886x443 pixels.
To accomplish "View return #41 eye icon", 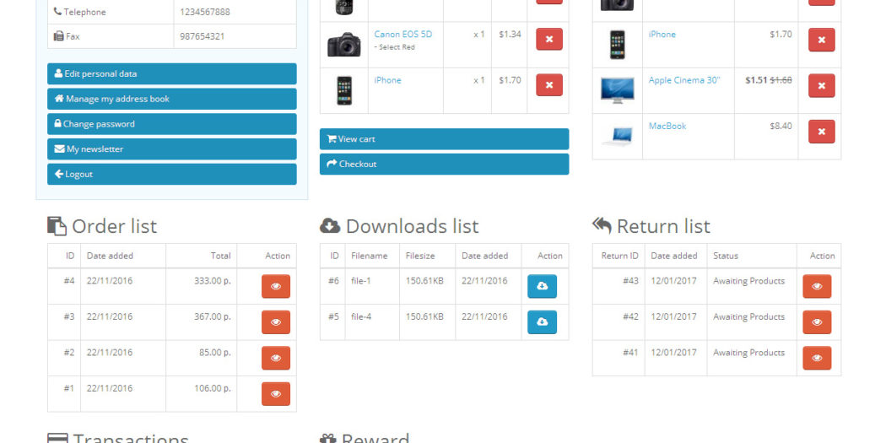I will (816, 358).
